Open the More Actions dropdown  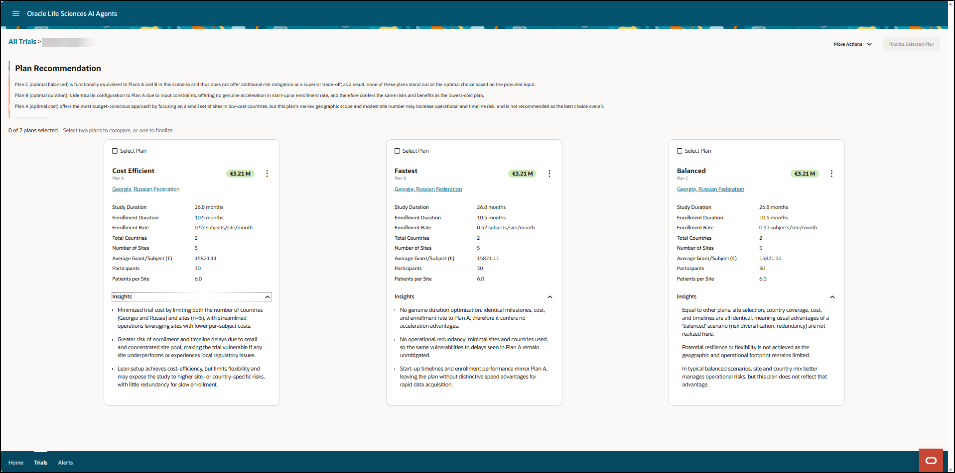(852, 44)
